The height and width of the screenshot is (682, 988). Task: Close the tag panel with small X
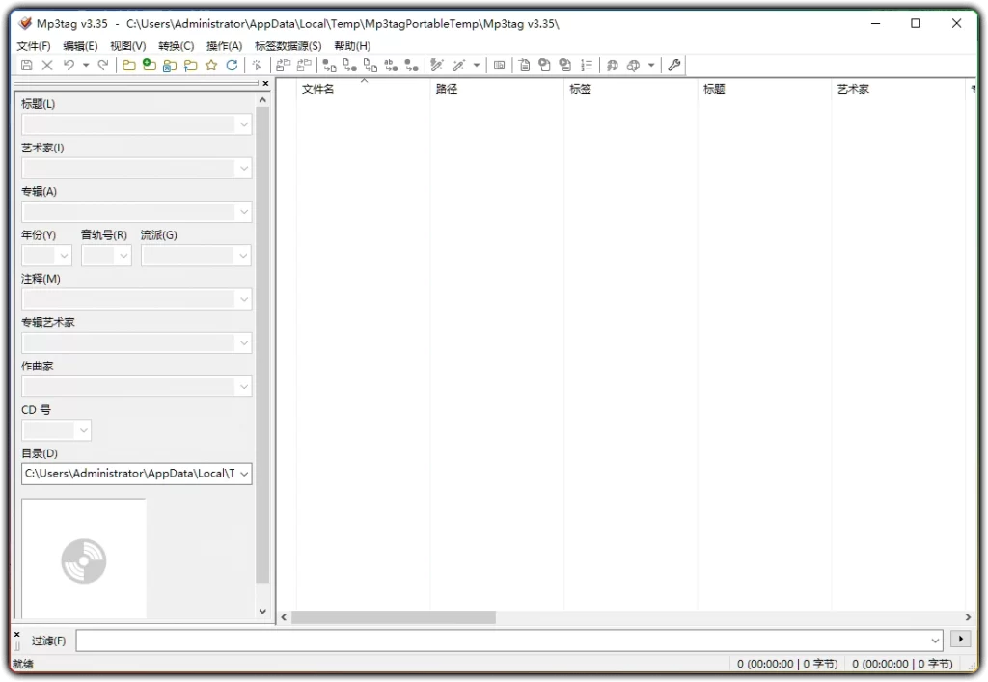[x=266, y=83]
